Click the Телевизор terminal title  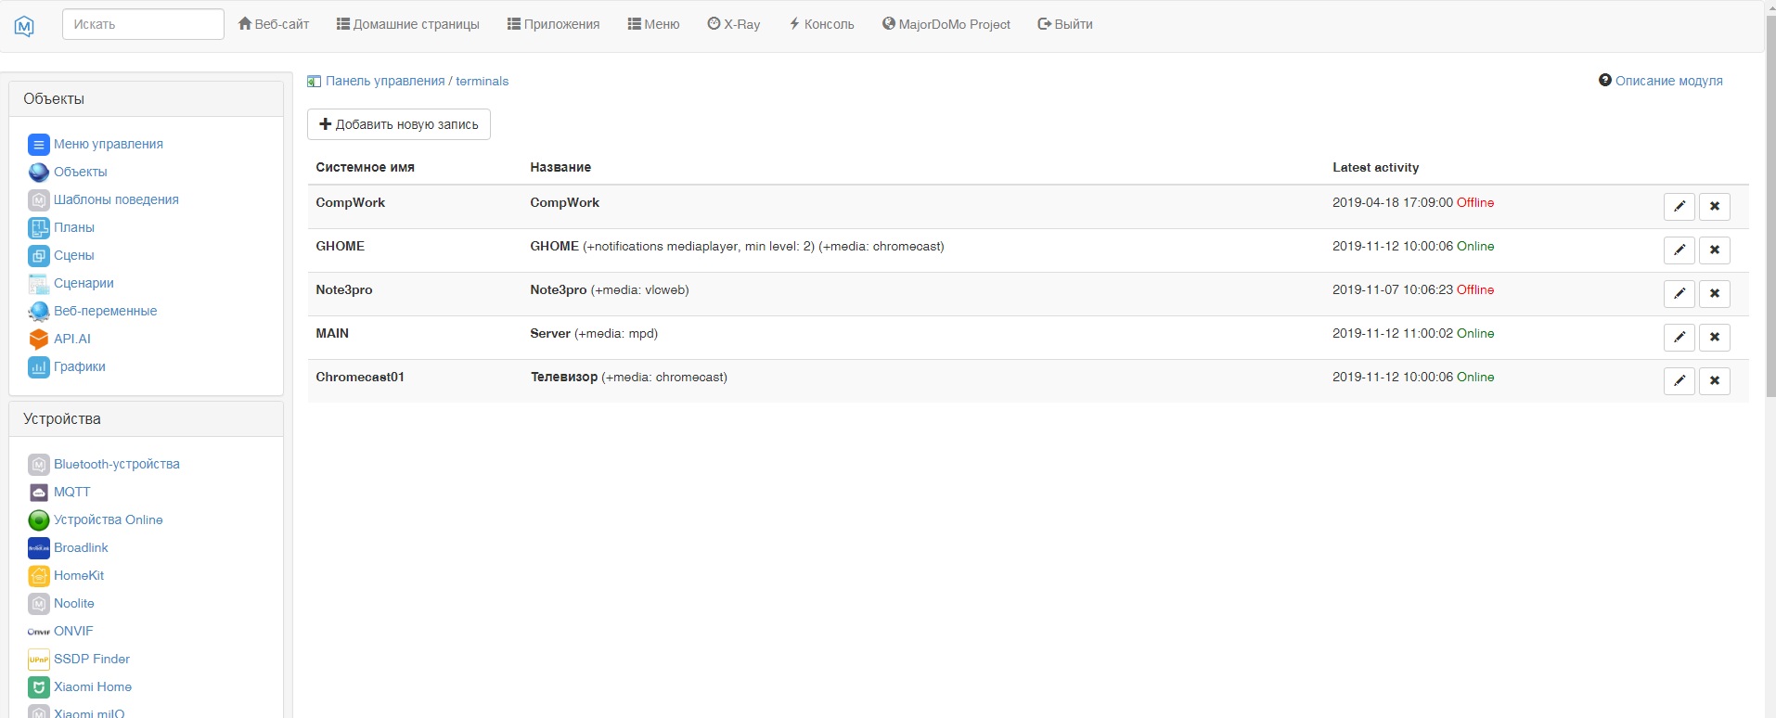pyautogui.click(x=564, y=377)
